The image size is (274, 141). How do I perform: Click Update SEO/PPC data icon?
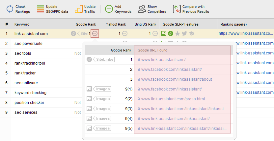[41, 9]
